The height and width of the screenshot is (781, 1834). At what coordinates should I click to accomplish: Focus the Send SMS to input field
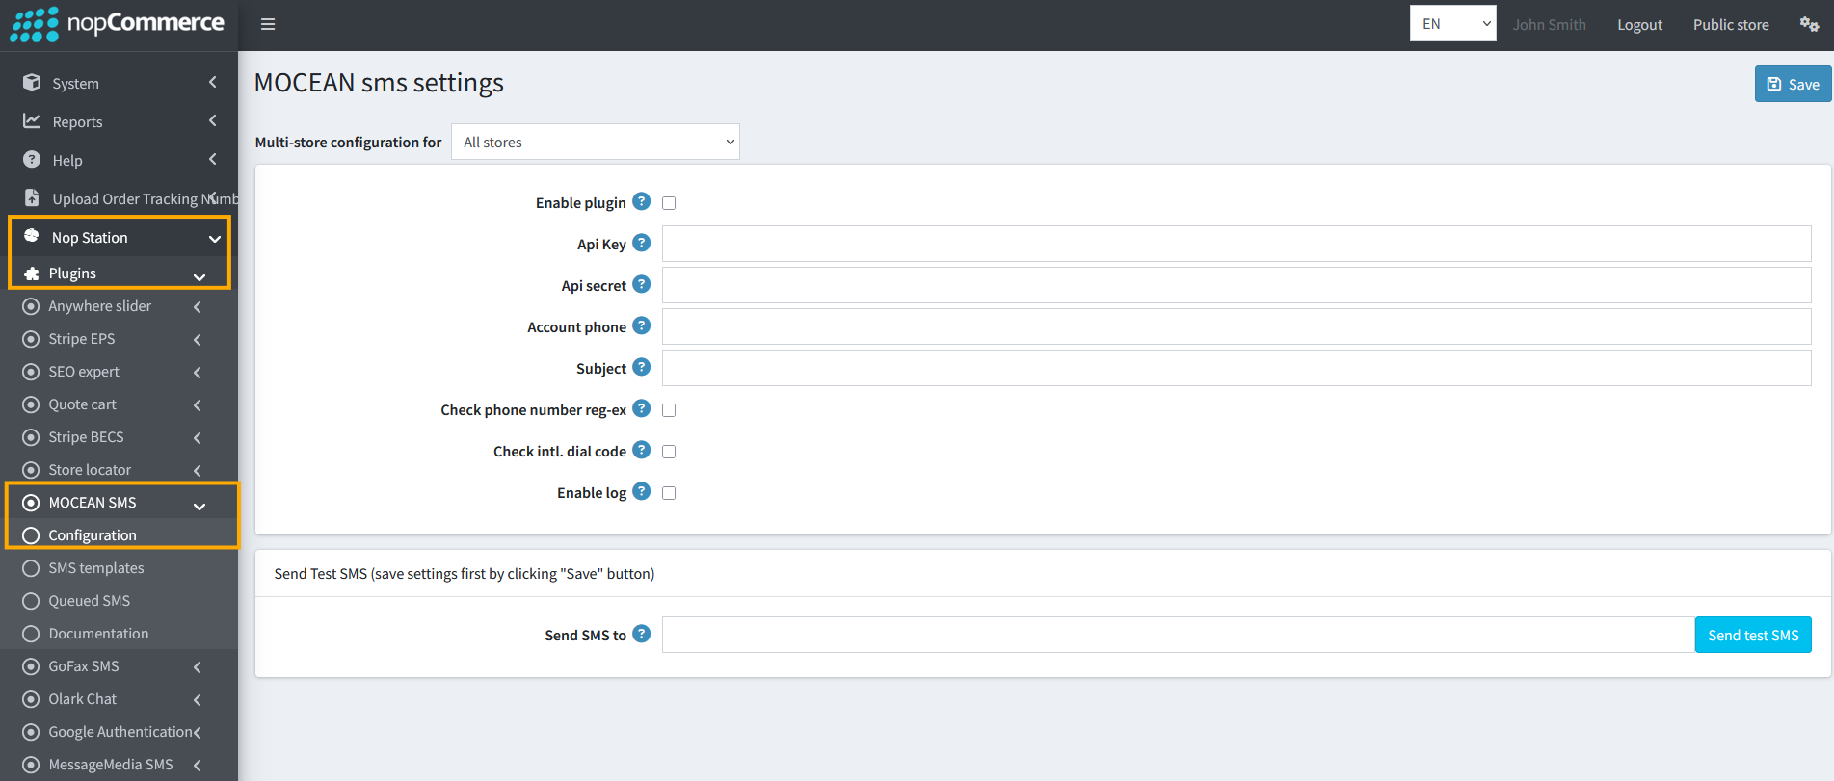coord(1179,635)
